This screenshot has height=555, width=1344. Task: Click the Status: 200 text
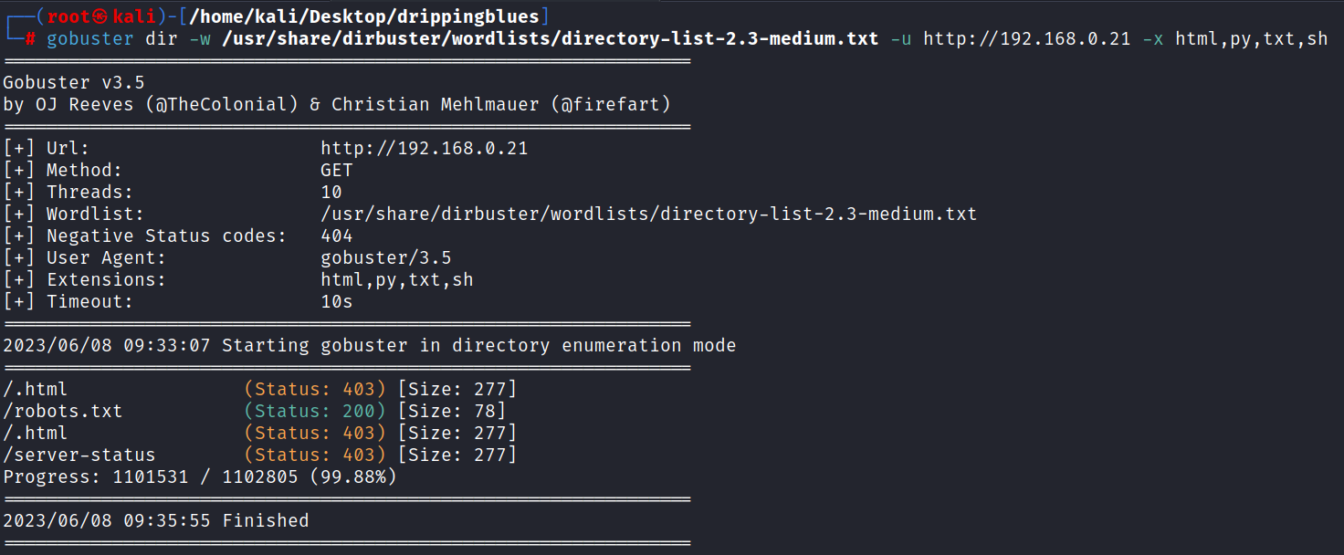tap(315, 412)
